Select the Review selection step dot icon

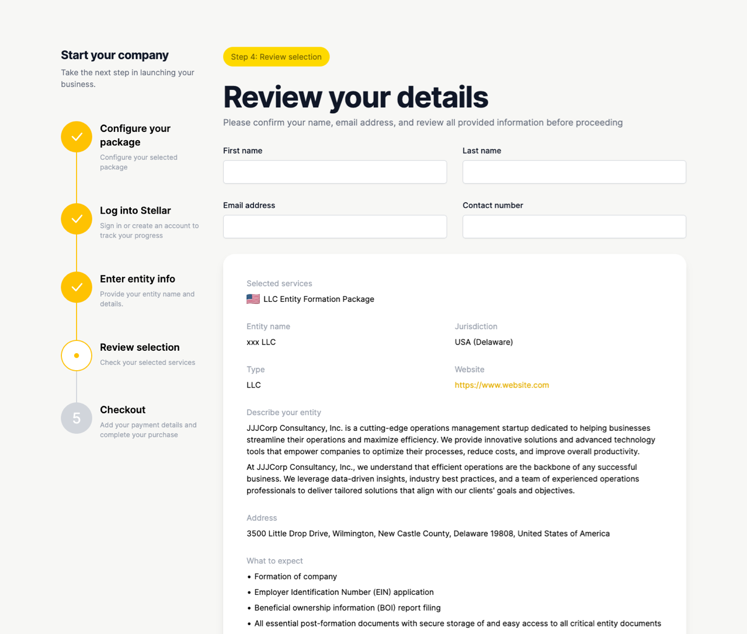pyautogui.click(x=77, y=356)
